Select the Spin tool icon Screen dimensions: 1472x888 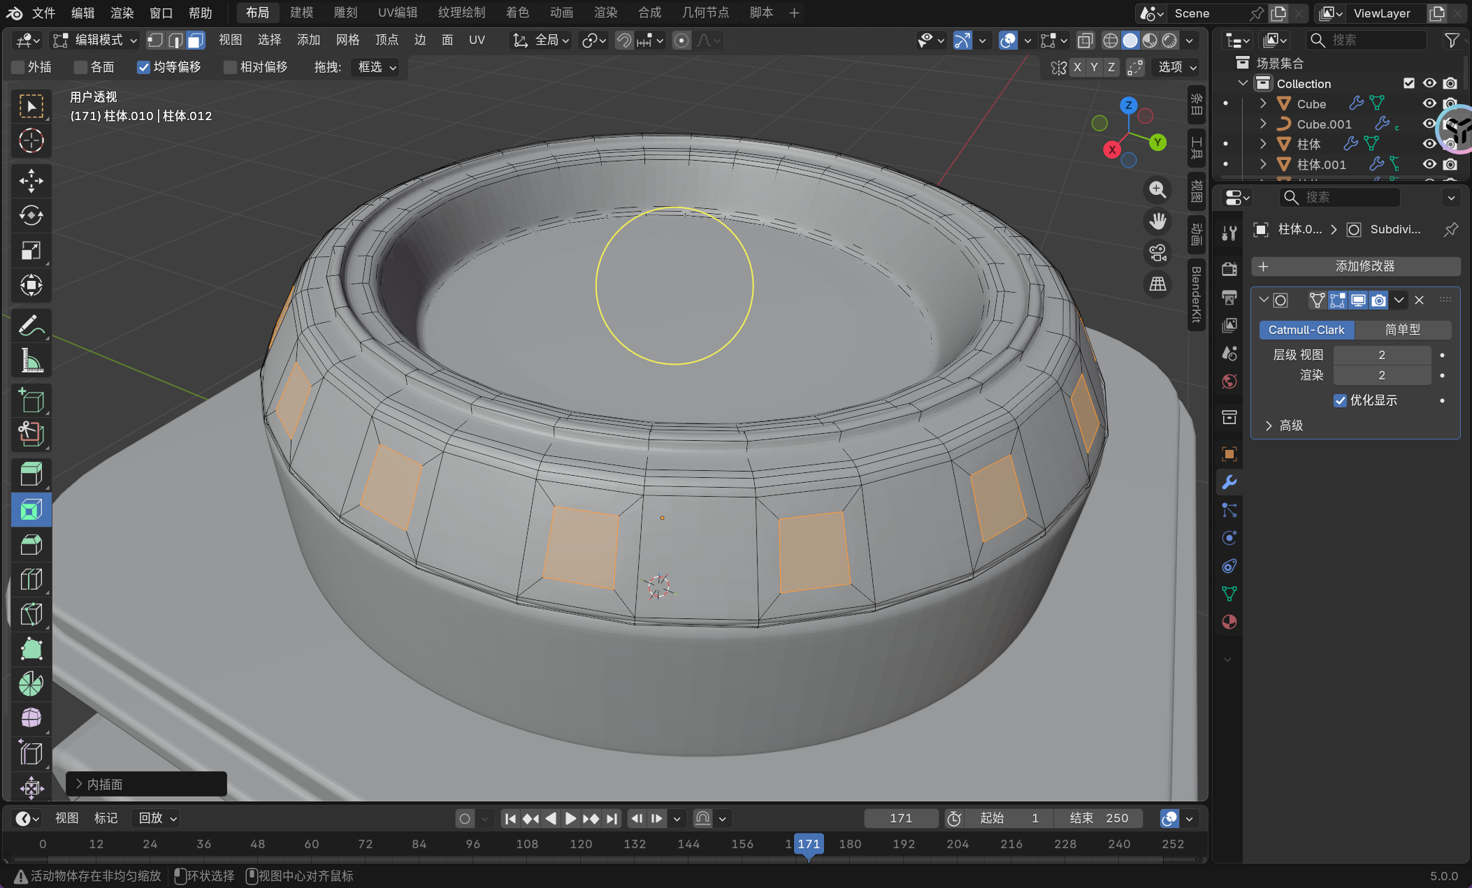pos(31,684)
